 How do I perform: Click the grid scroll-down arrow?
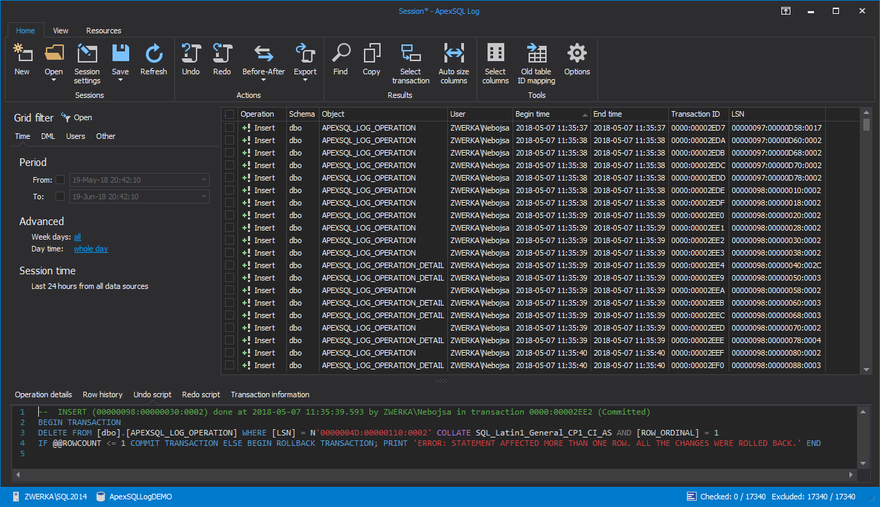pyautogui.click(x=866, y=369)
